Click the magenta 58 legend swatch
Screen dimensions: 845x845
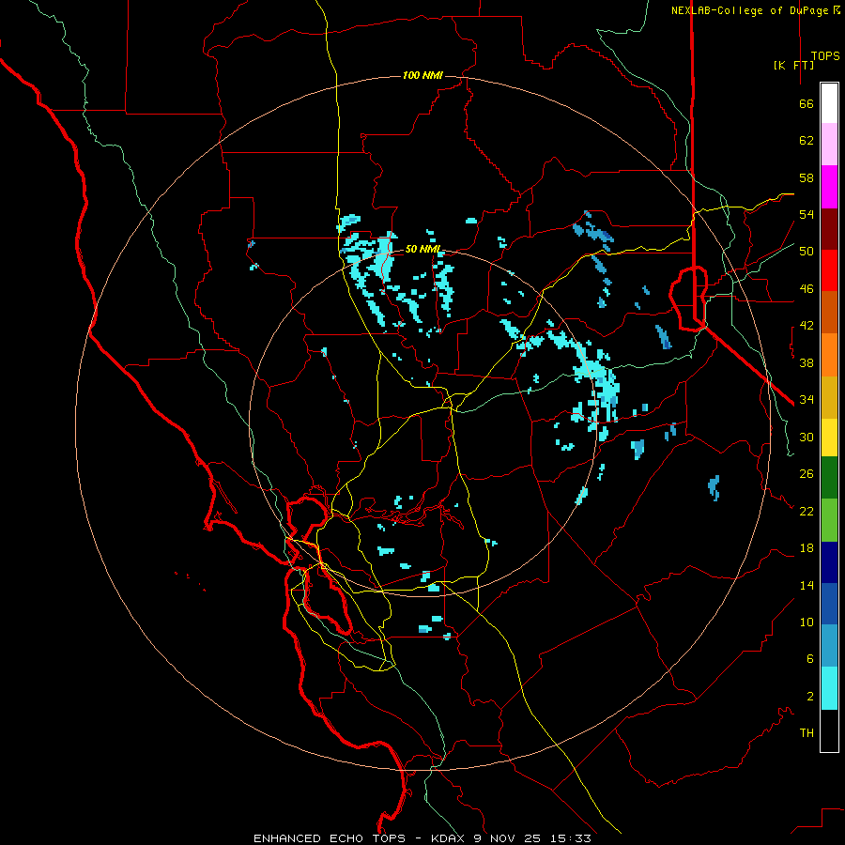(829, 187)
